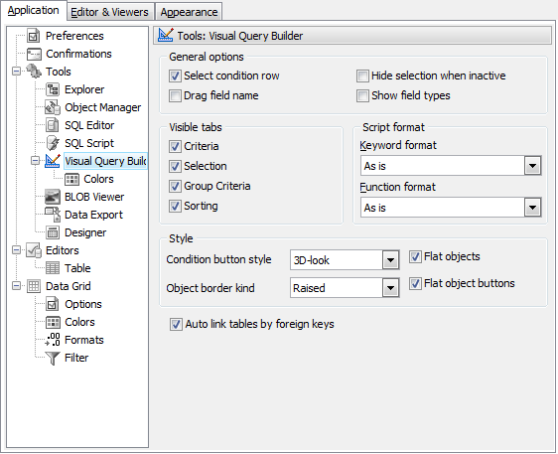Click the Formats decimal icon

(53, 340)
